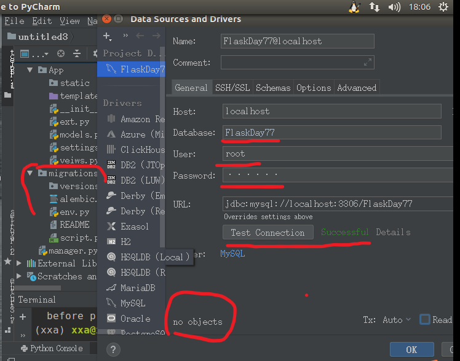Click the Test Connection button
The image size is (460, 361).
268,233
